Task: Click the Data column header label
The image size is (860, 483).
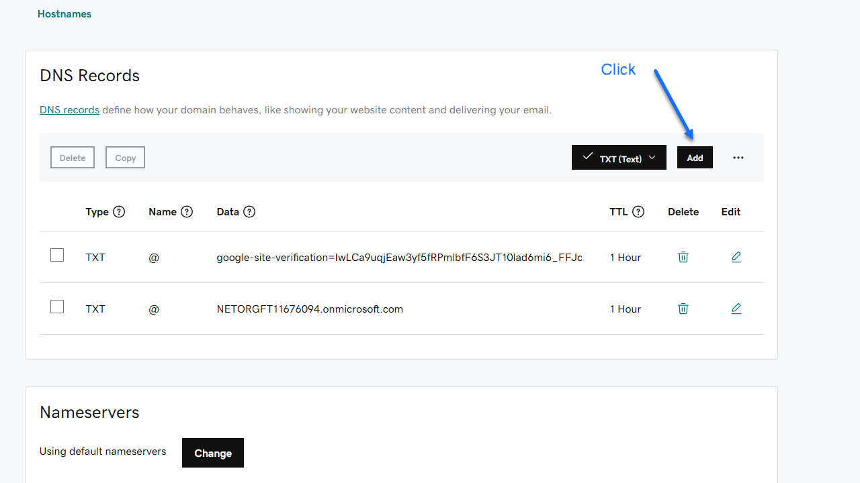Action: click(228, 212)
